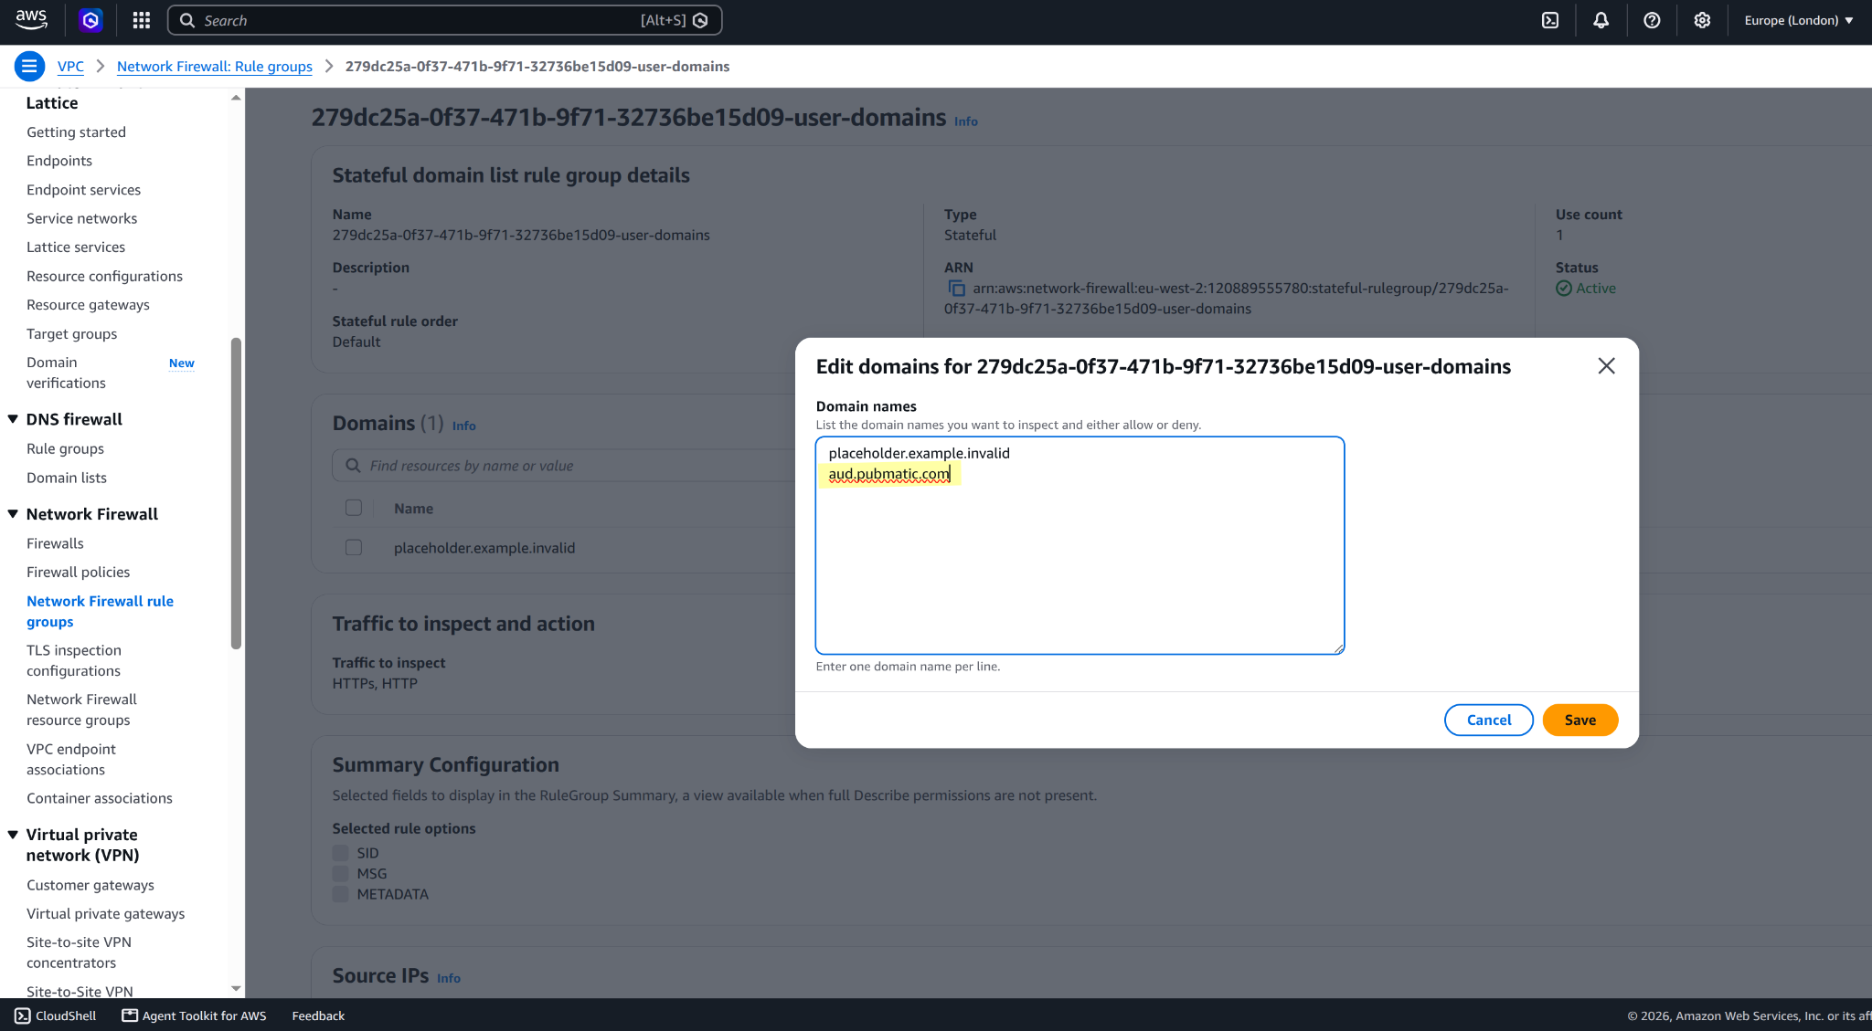Toggle the MSG rule option checkbox
This screenshot has width=1872, height=1031.
(341, 873)
